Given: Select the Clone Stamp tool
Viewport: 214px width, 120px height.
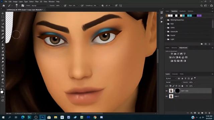Looking at the screenshot, I should tap(3, 45).
